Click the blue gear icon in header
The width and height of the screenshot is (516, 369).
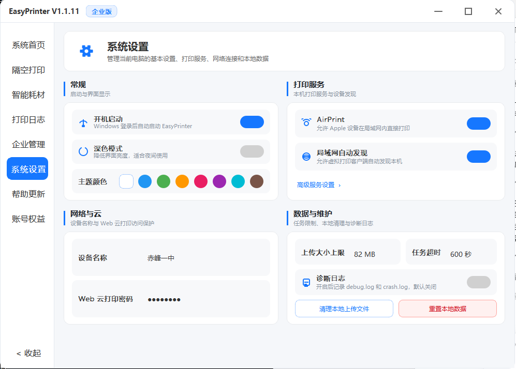click(x=86, y=51)
